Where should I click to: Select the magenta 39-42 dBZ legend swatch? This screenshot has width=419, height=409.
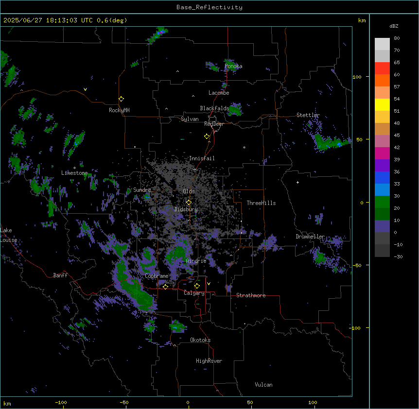tap(382, 153)
